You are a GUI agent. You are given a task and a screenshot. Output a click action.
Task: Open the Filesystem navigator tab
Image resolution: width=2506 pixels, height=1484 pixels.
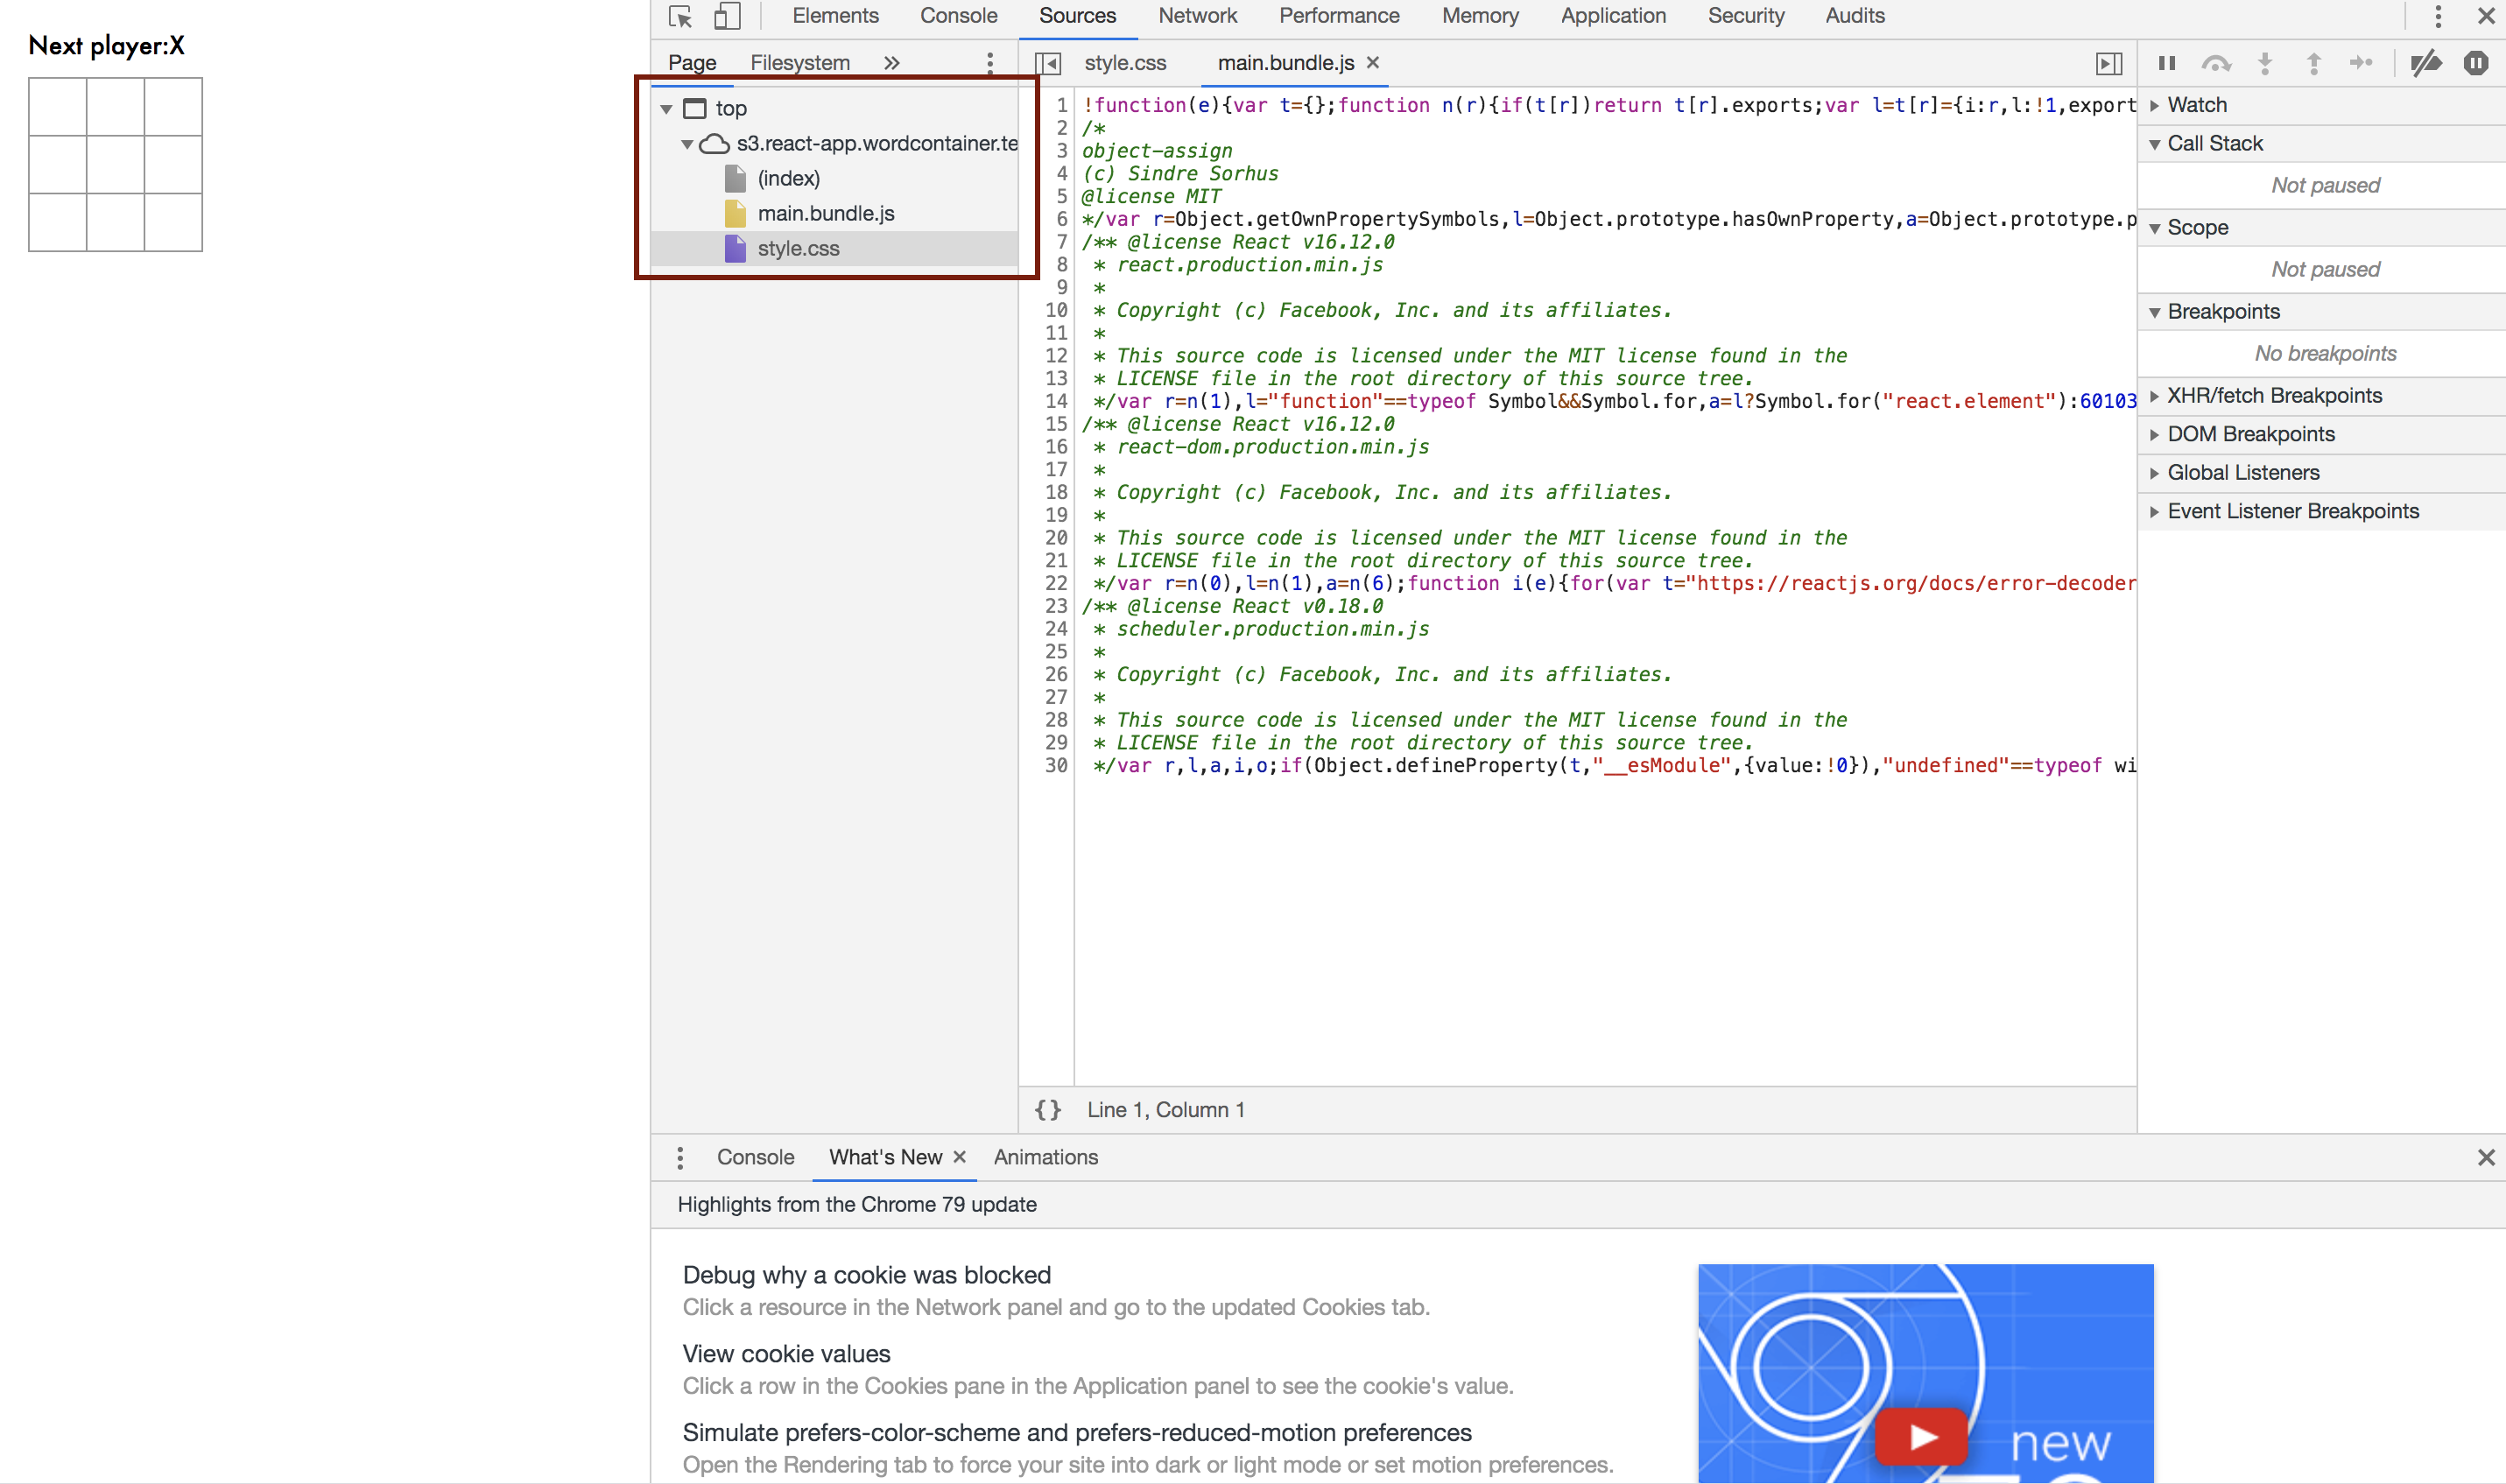pyautogui.click(x=800, y=63)
